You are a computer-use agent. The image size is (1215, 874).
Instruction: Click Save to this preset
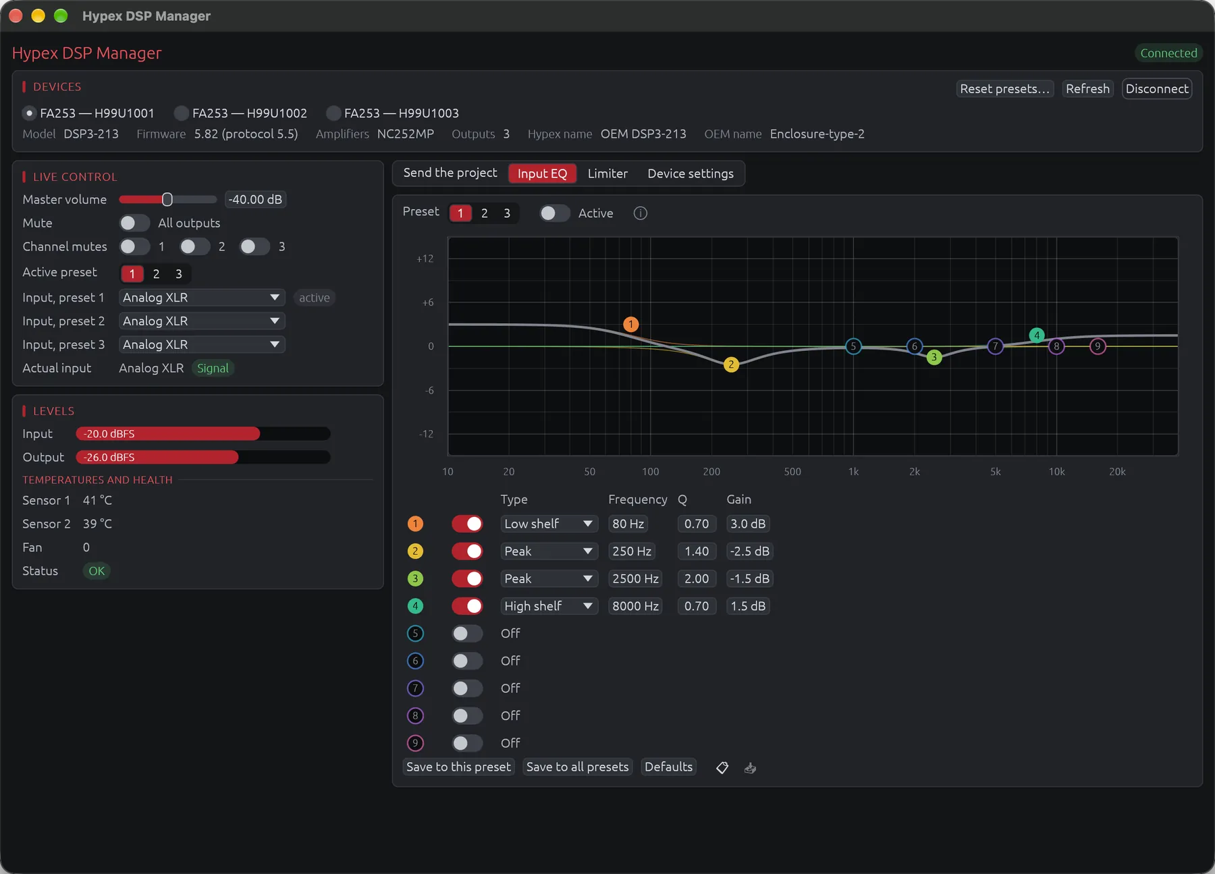pos(458,767)
